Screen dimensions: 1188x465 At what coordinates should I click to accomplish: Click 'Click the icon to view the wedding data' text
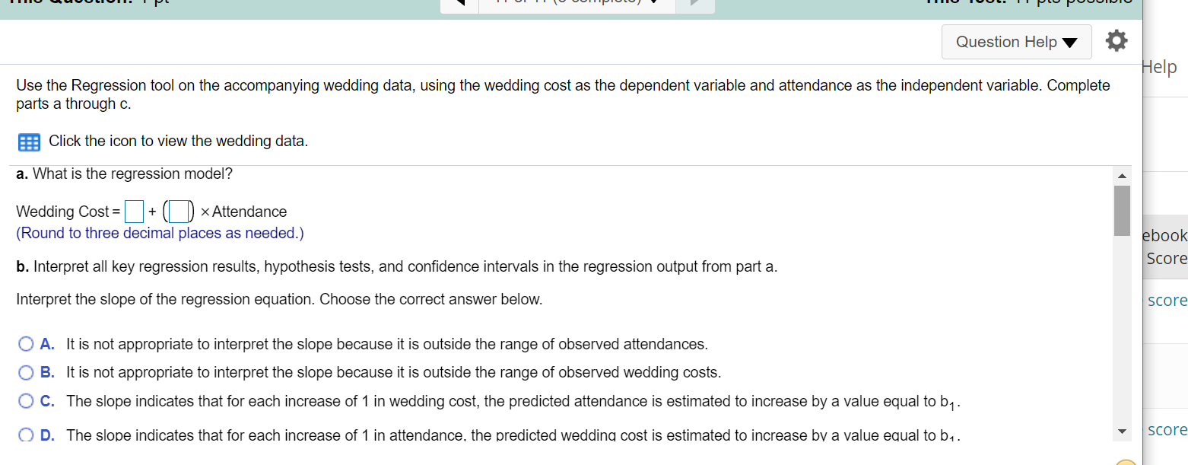[179, 141]
